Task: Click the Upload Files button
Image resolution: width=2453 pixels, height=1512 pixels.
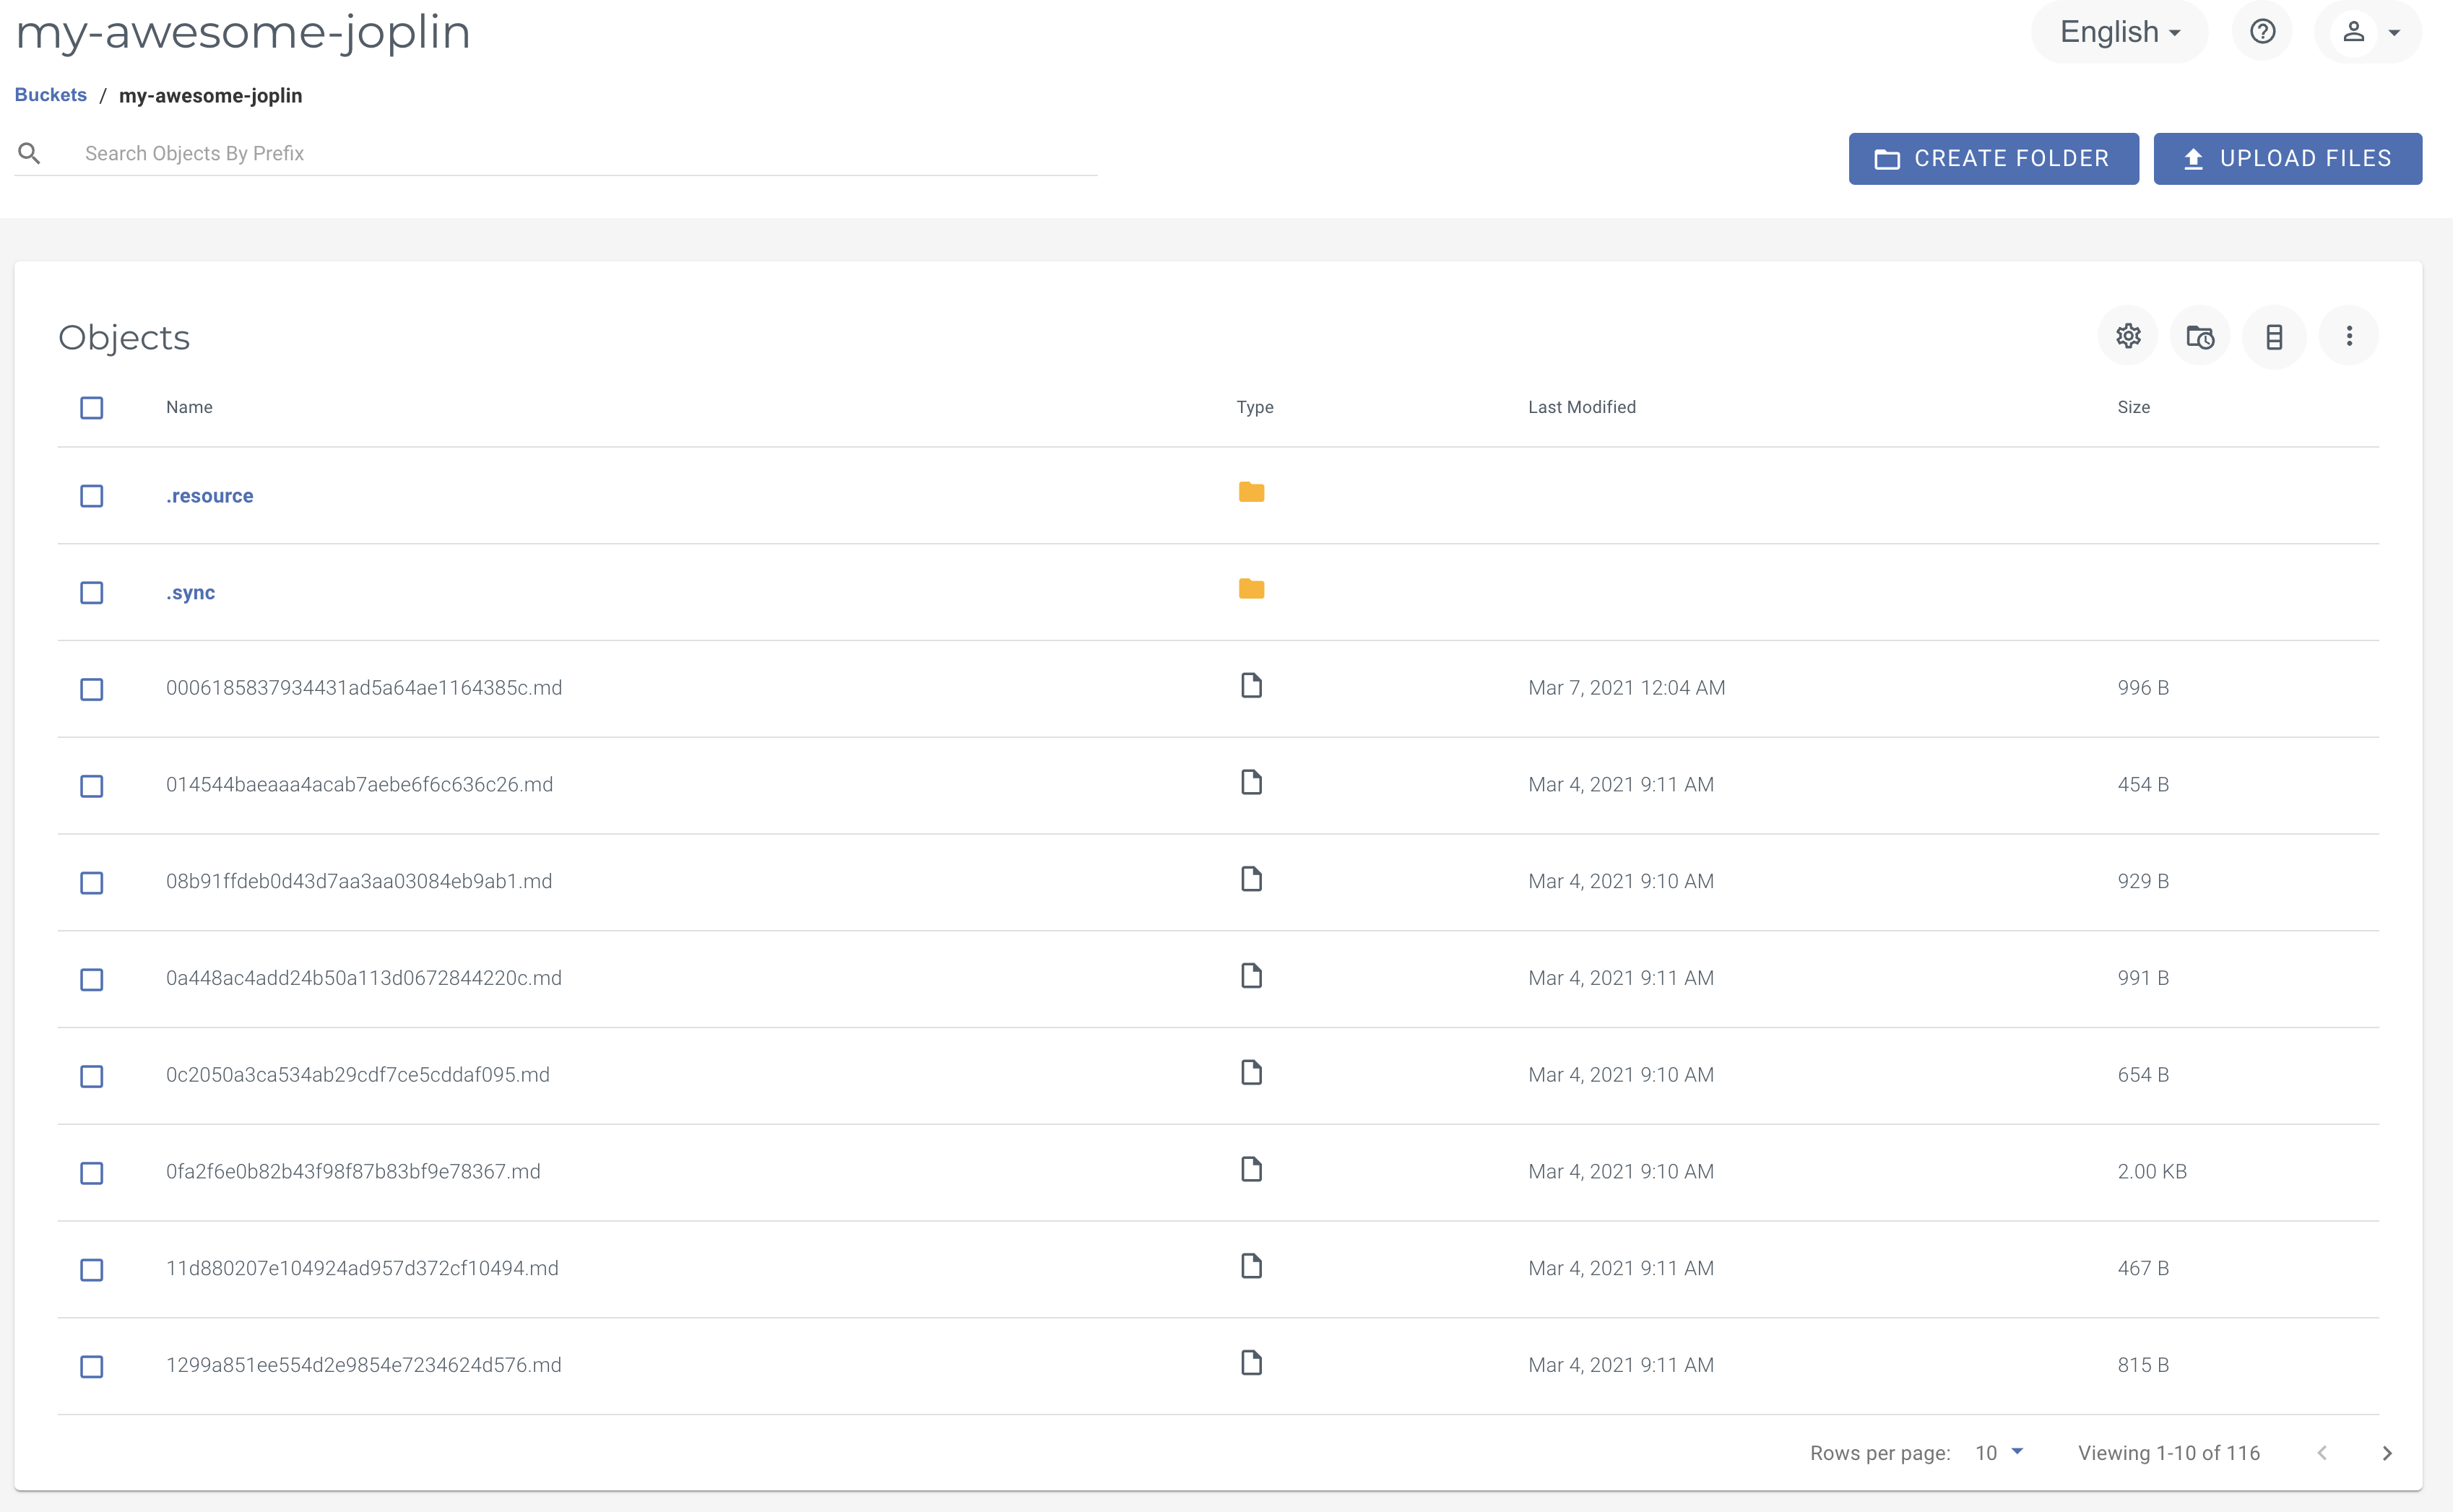Action: [x=2287, y=158]
